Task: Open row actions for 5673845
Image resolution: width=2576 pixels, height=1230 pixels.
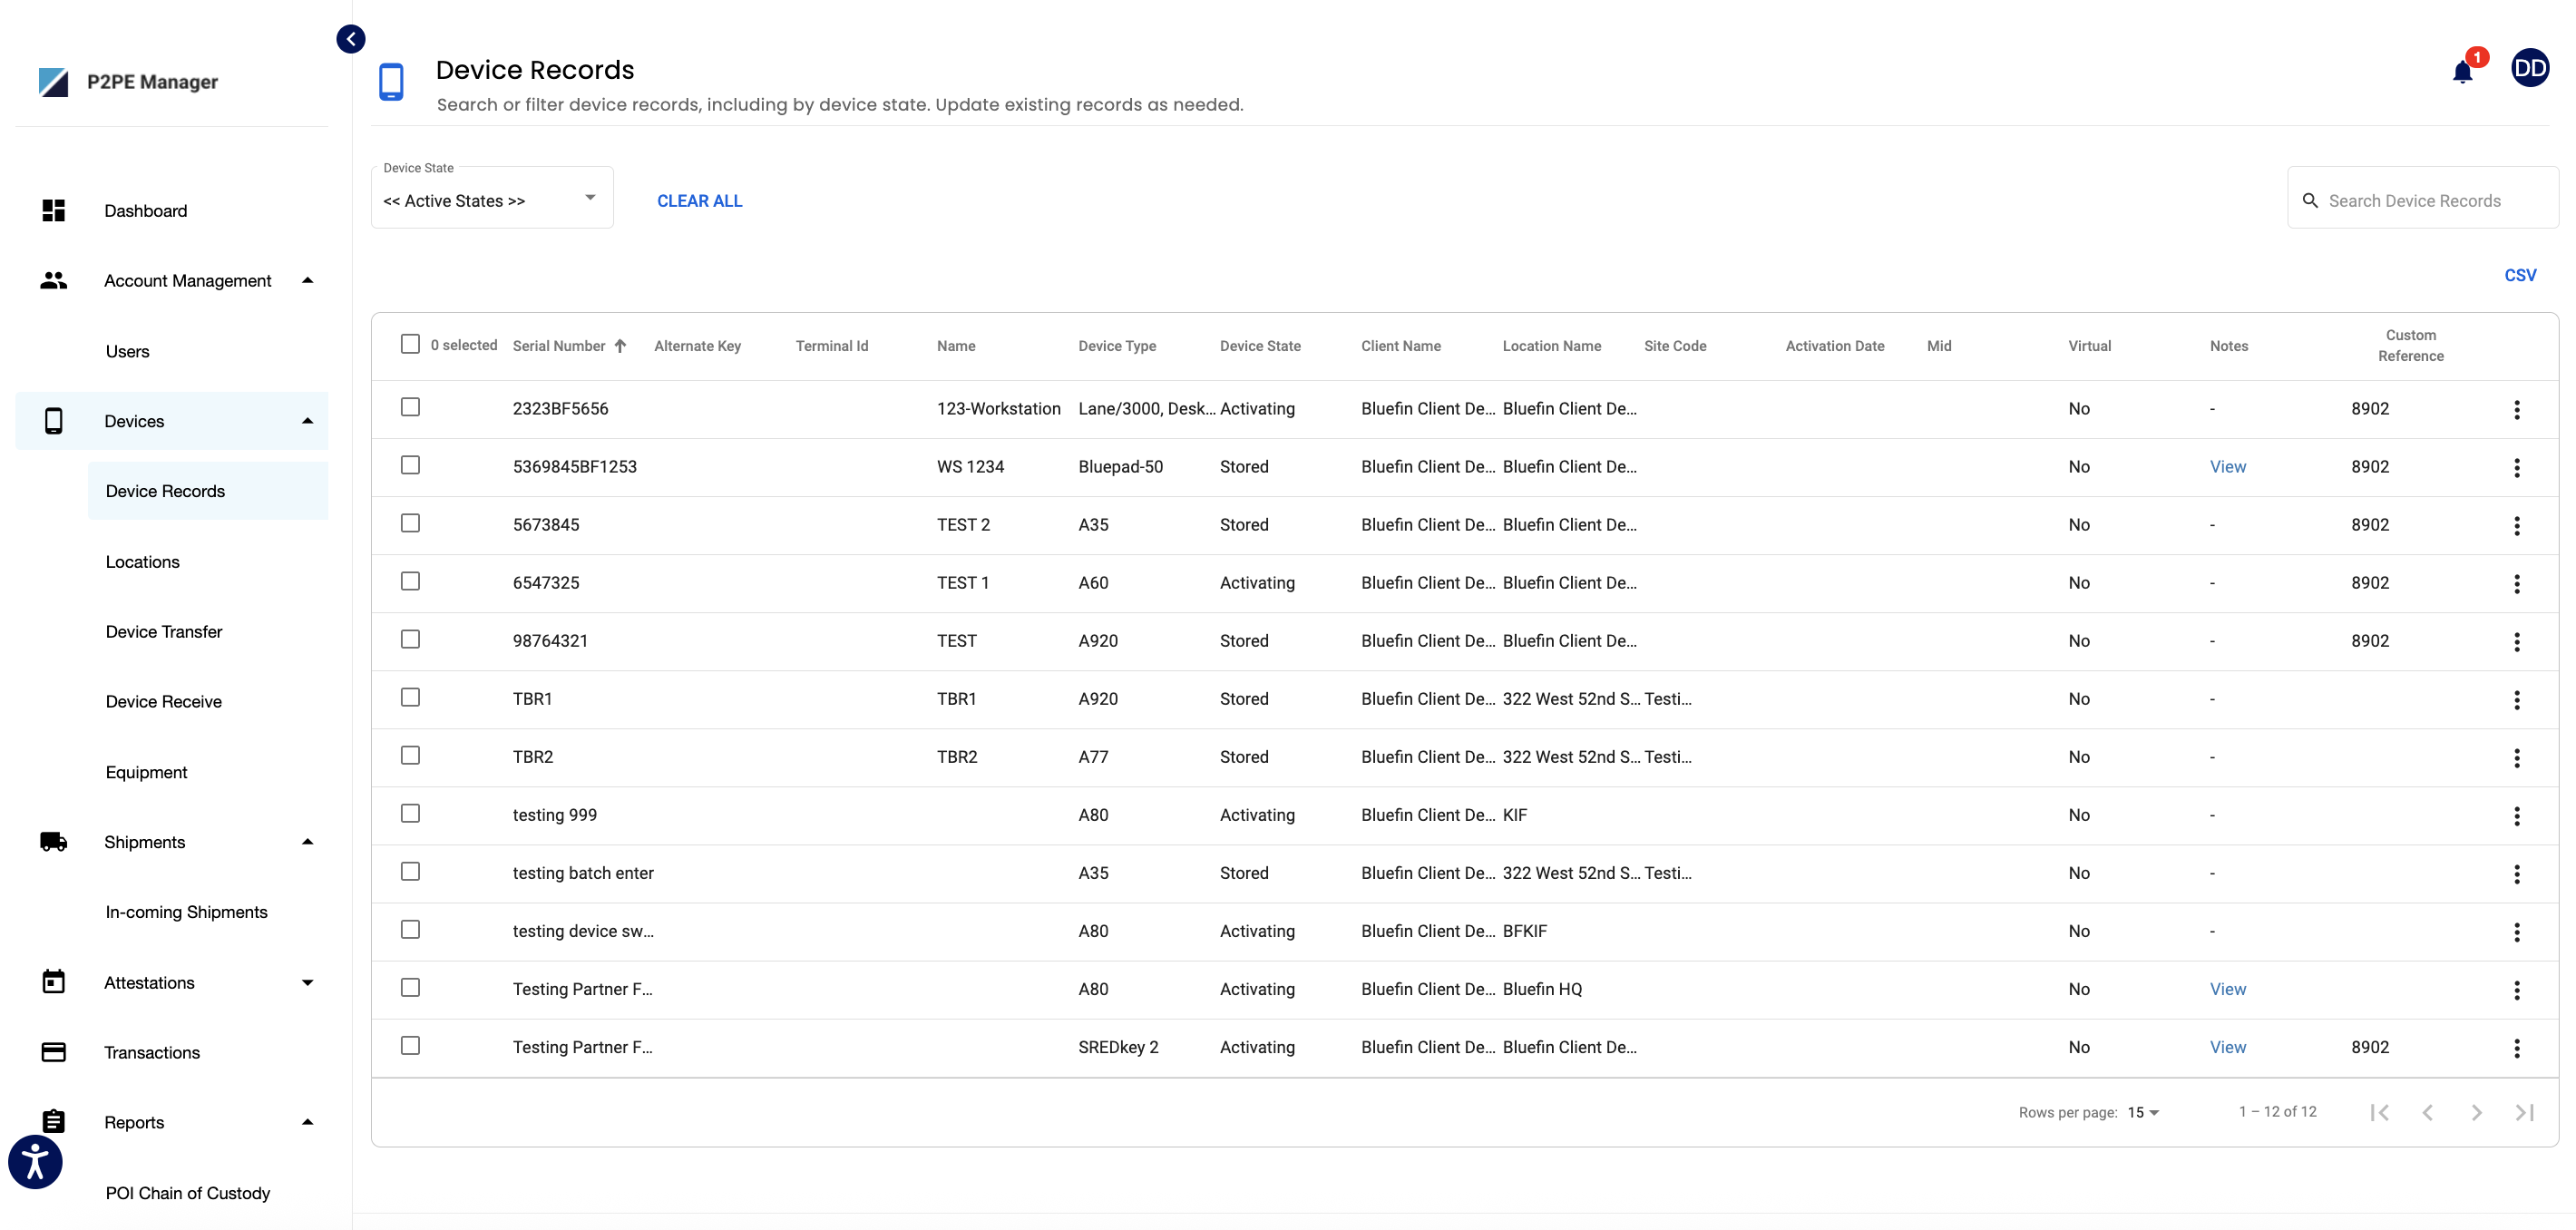Action: pyautogui.click(x=2517, y=525)
